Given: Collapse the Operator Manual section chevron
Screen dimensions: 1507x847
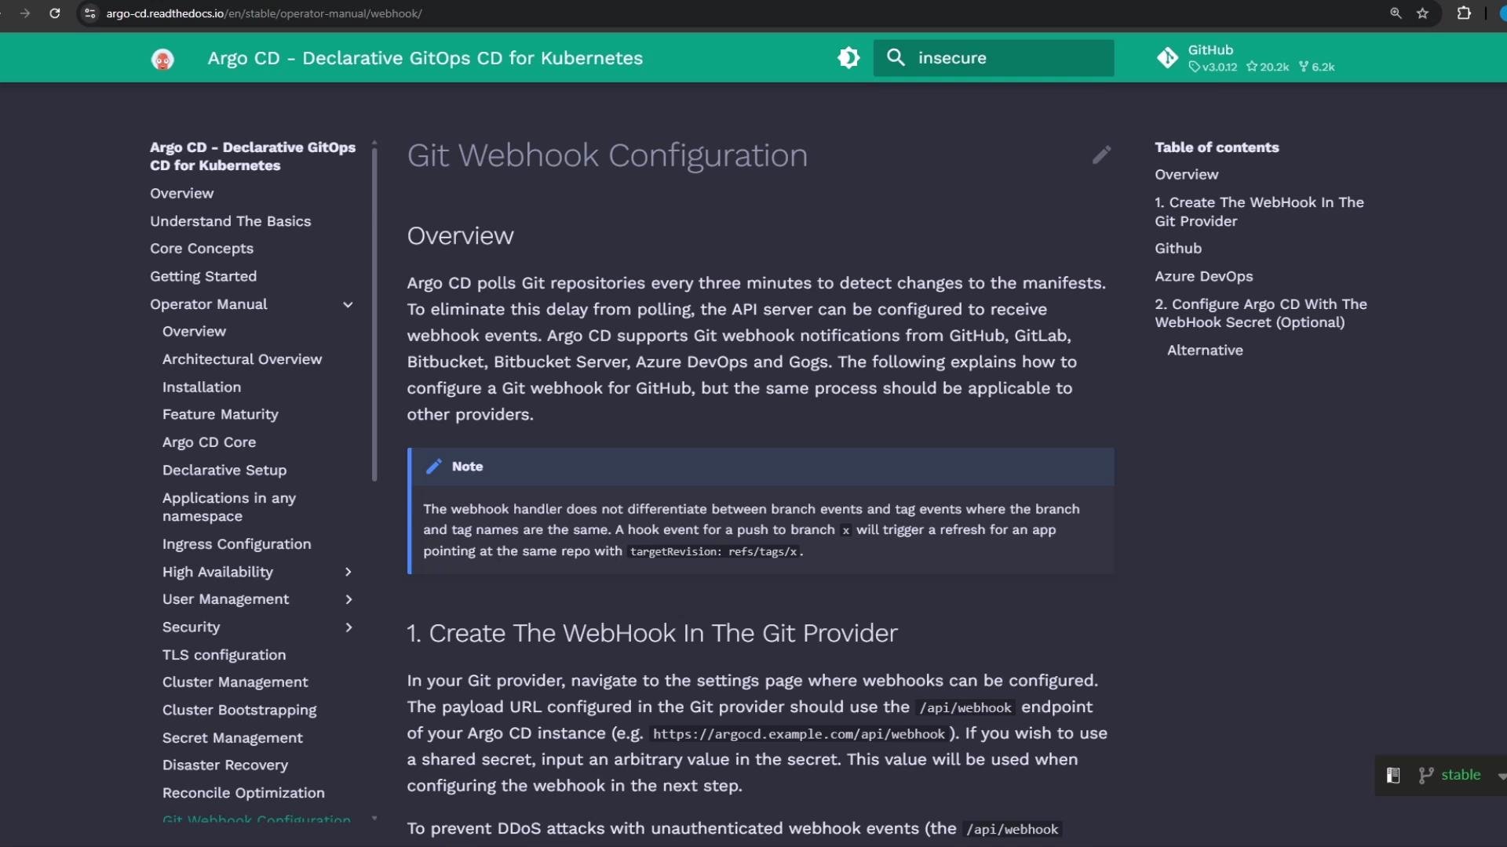Looking at the screenshot, I should coord(348,304).
